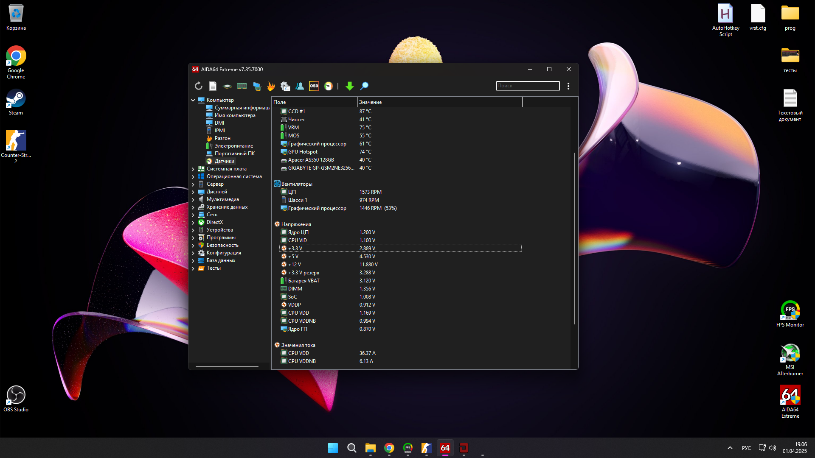Select the Разгон tree item
Viewport: 815px width, 458px height.
click(x=222, y=138)
